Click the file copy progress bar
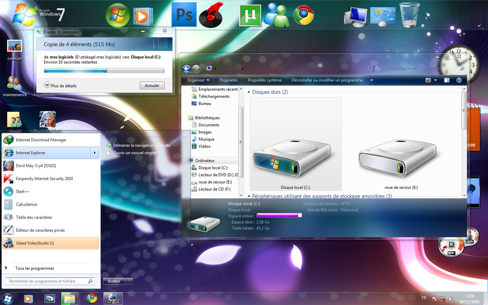The height and width of the screenshot is (305, 488). click(104, 70)
